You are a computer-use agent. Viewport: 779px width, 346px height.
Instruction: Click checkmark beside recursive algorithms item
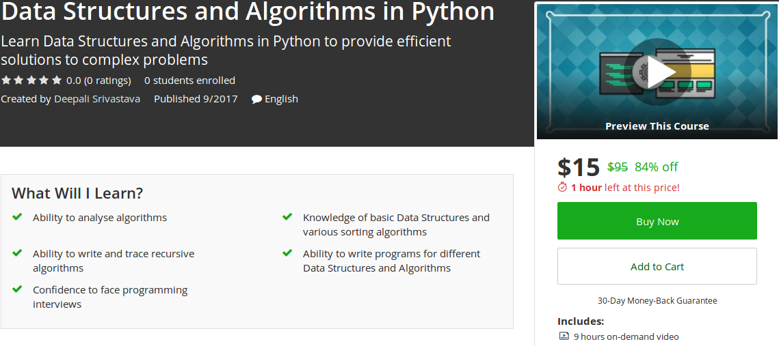(x=17, y=253)
